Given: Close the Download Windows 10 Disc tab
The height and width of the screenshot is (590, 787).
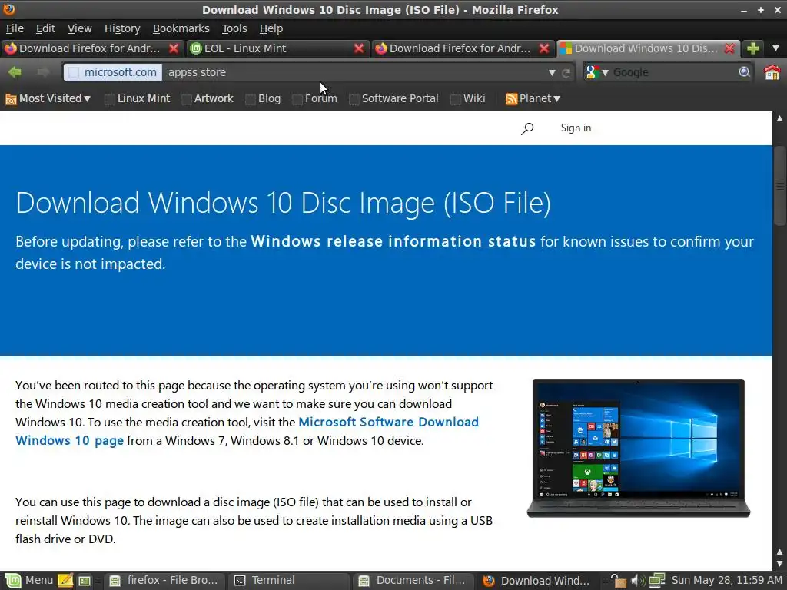Looking at the screenshot, I should [729, 48].
